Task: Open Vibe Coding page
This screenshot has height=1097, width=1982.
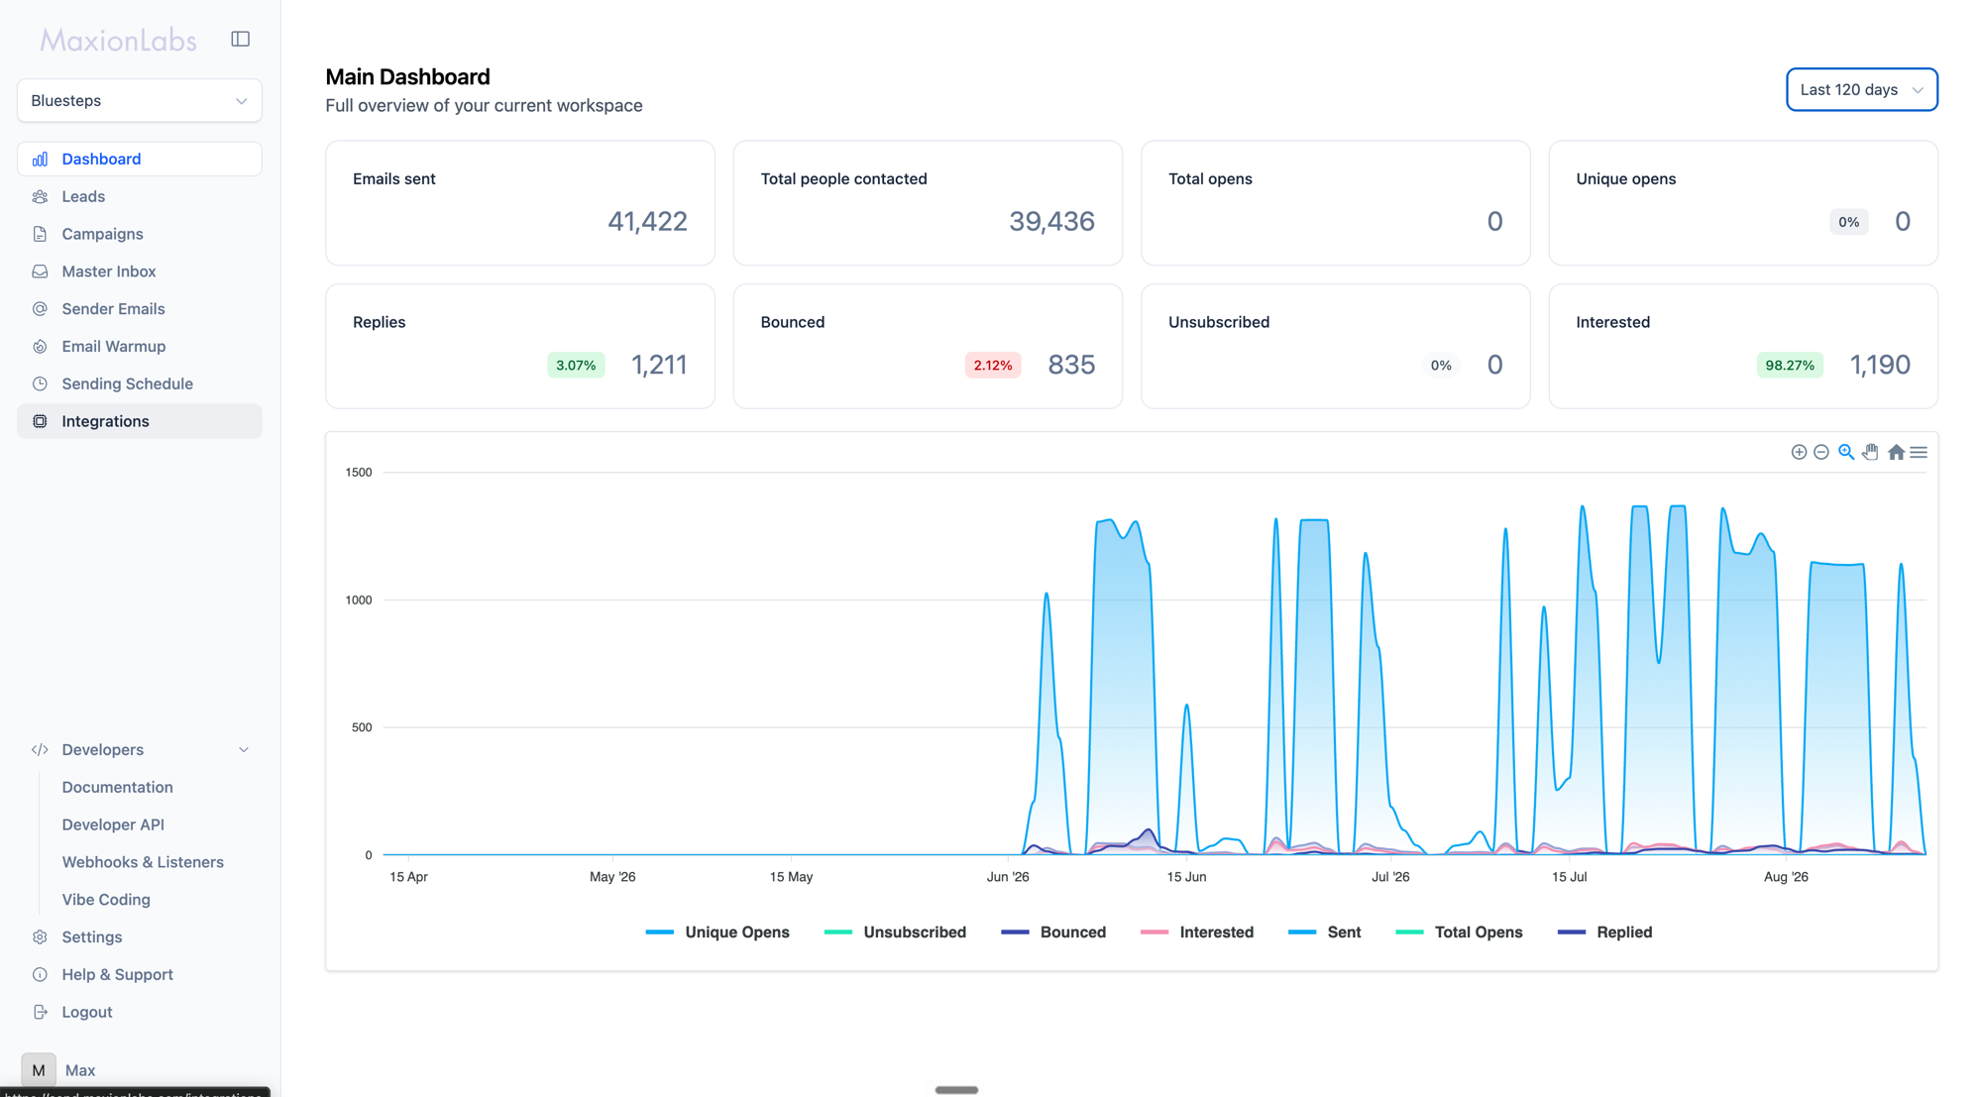Action: tap(106, 900)
